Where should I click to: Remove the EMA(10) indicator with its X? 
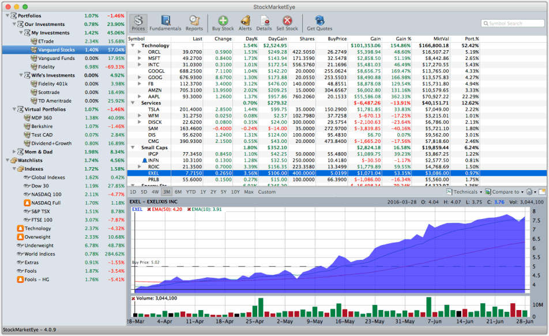click(189, 209)
